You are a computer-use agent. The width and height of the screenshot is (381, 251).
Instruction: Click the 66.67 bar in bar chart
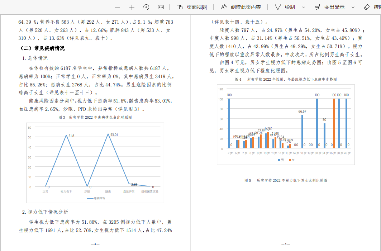pyautogui.click(x=302, y=131)
